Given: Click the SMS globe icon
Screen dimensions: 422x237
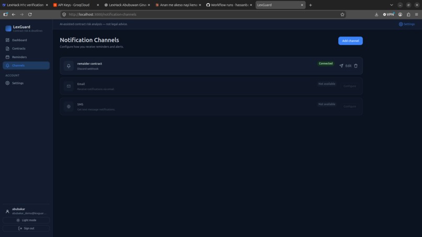Looking at the screenshot, I should pos(69,106).
